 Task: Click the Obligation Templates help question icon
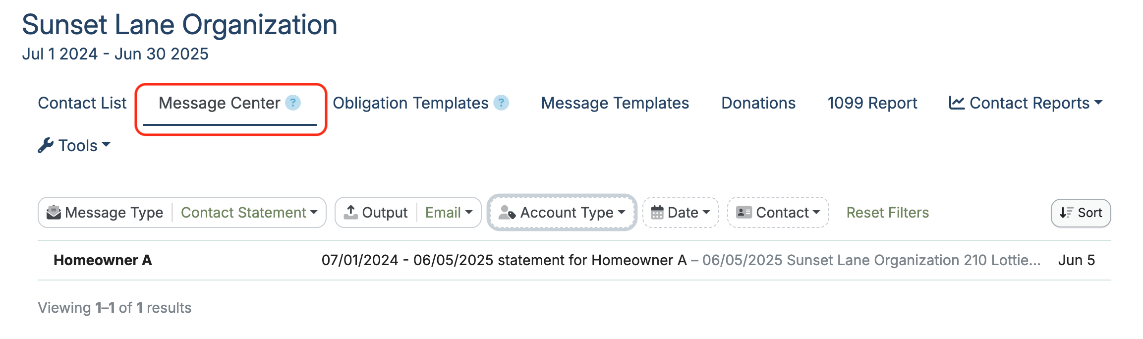[x=501, y=103]
